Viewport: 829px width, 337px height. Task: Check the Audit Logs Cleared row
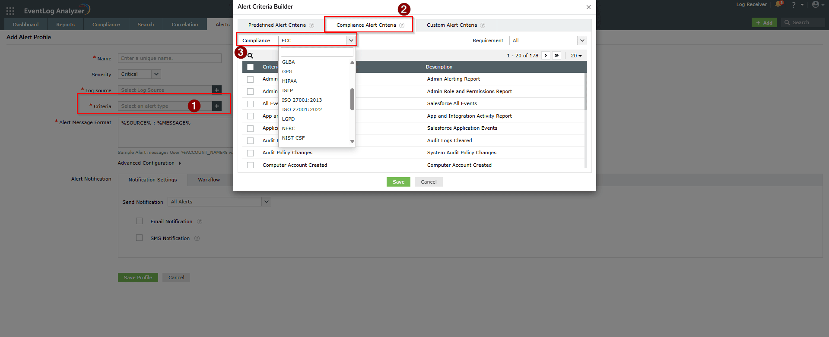pos(251,140)
